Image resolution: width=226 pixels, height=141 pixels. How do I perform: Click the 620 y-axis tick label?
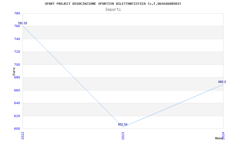click(x=17, y=116)
